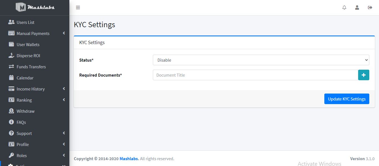
Task: Click the plus icon to add document
Action: 363,75
